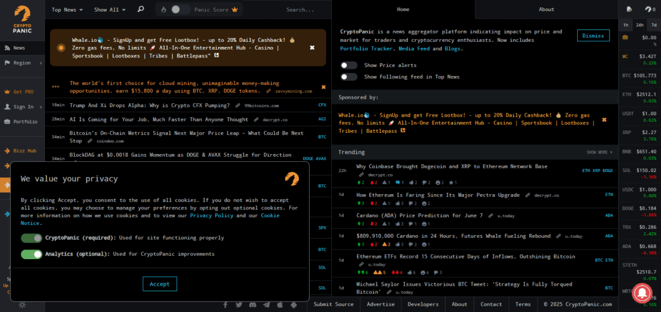This screenshot has height=312, width=661.
Task: Expand the Region sidebar submenu
Action: pos(23,63)
